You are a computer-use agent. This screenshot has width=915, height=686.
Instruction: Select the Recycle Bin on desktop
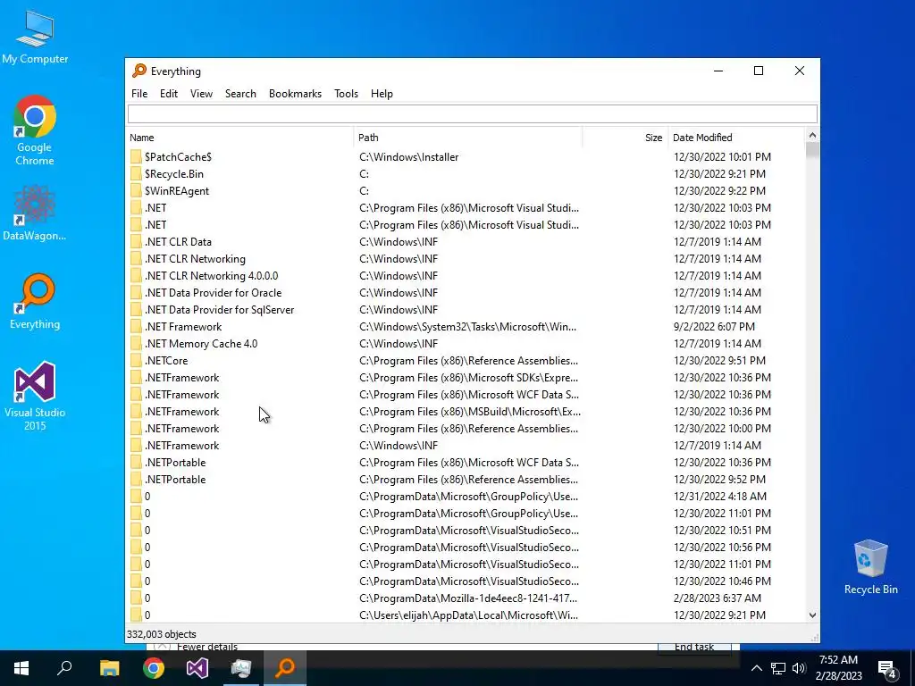coord(870,567)
